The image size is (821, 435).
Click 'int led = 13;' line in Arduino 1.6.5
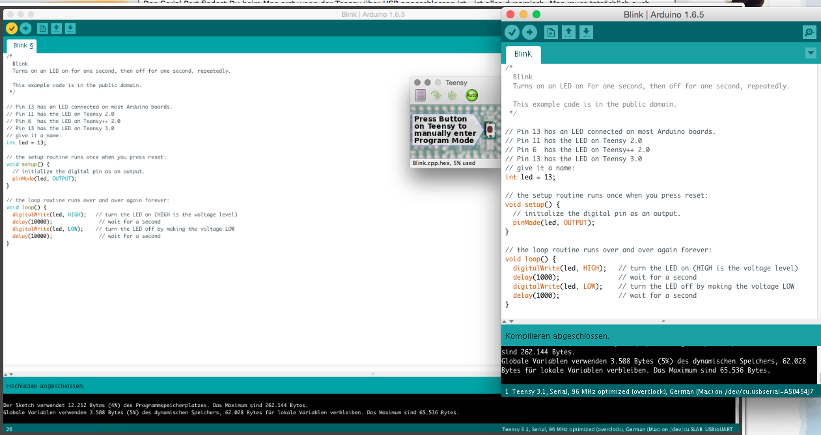click(x=531, y=177)
